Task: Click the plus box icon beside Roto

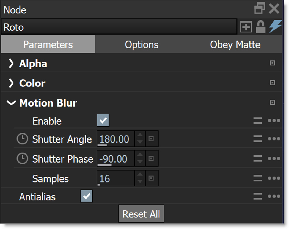Action: pos(246,27)
